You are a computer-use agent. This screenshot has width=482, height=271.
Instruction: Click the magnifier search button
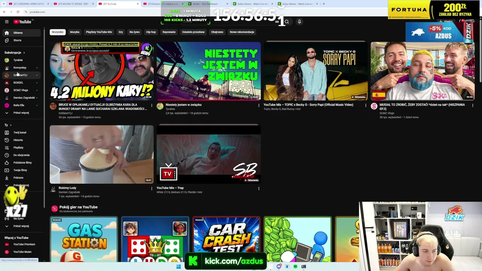[287, 22]
